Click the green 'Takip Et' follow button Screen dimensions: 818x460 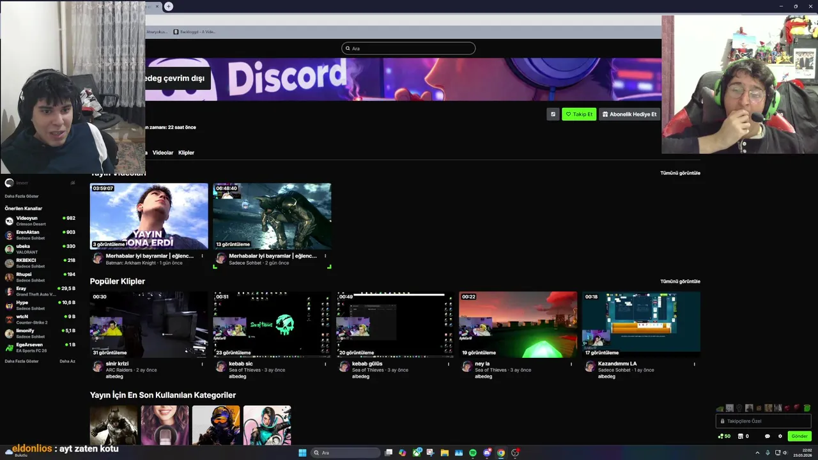tap(579, 114)
